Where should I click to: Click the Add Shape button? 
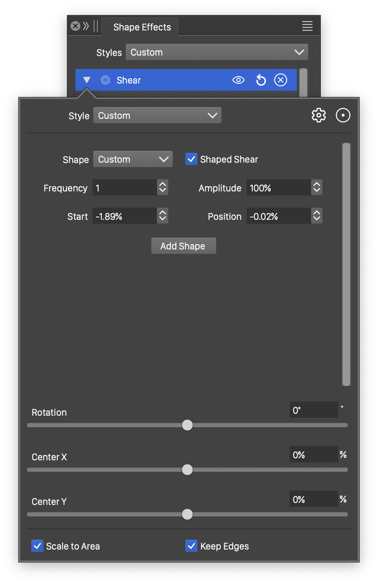(x=183, y=246)
